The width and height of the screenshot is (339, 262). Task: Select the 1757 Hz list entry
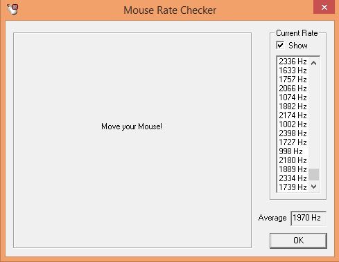tap(293, 79)
